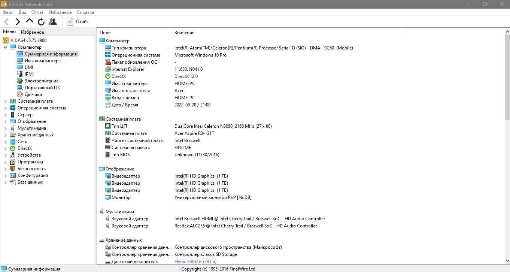Open the Избранное menu in the menu bar
This screenshot has width=510, height=272.
pyautogui.click(x=60, y=12)
